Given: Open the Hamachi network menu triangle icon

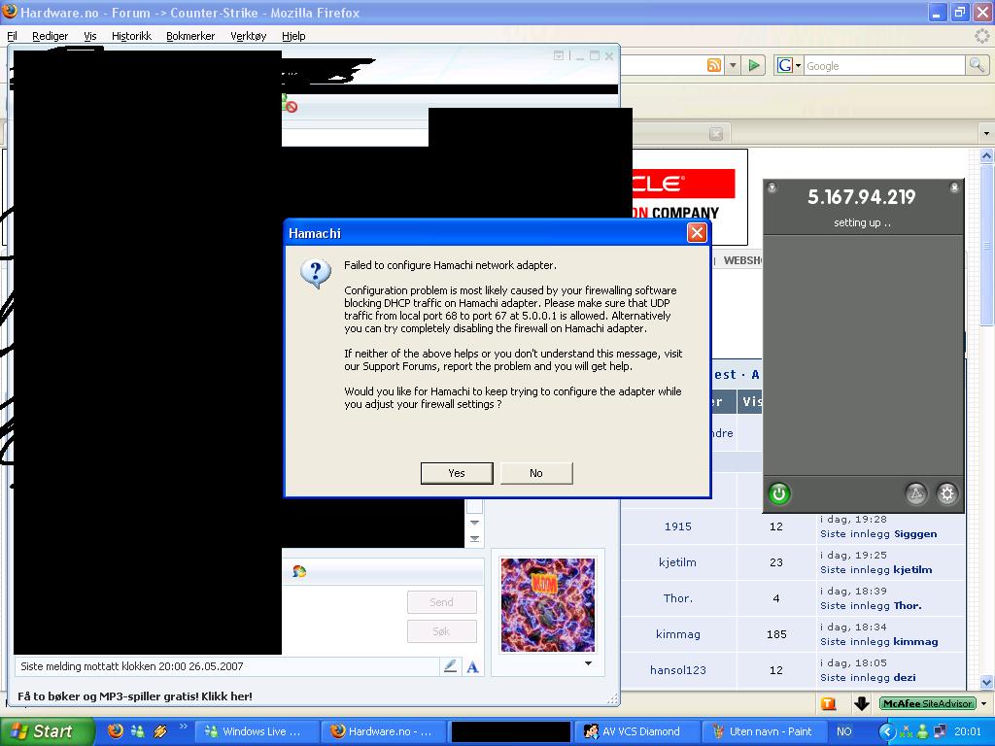Looking at the screenshot, I should tap(915, 493).
